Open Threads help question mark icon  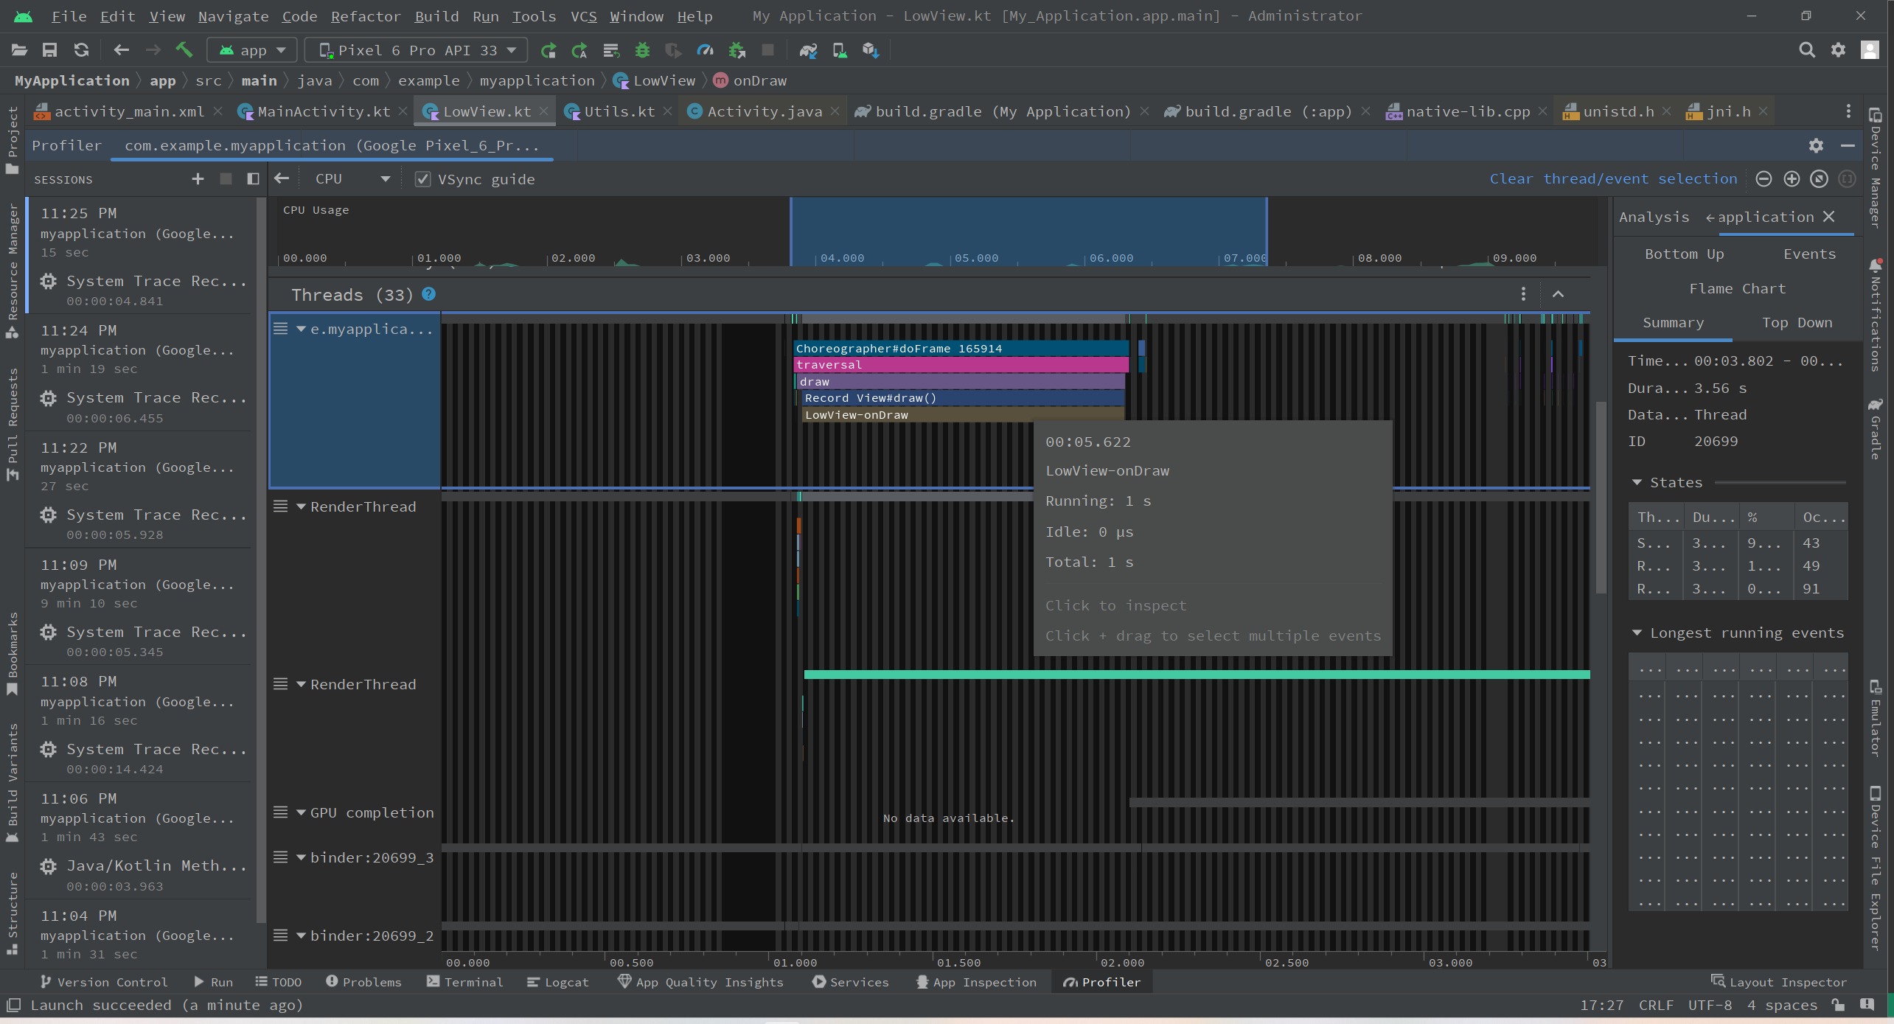(x=428, y=294)
